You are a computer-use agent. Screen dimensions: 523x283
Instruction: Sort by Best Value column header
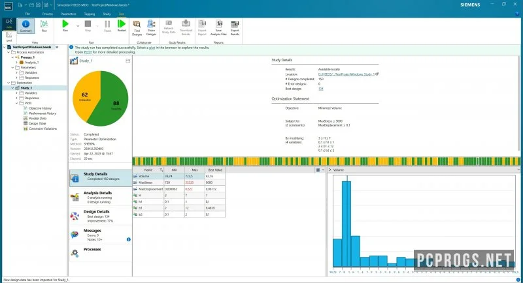tap(215, 170)
